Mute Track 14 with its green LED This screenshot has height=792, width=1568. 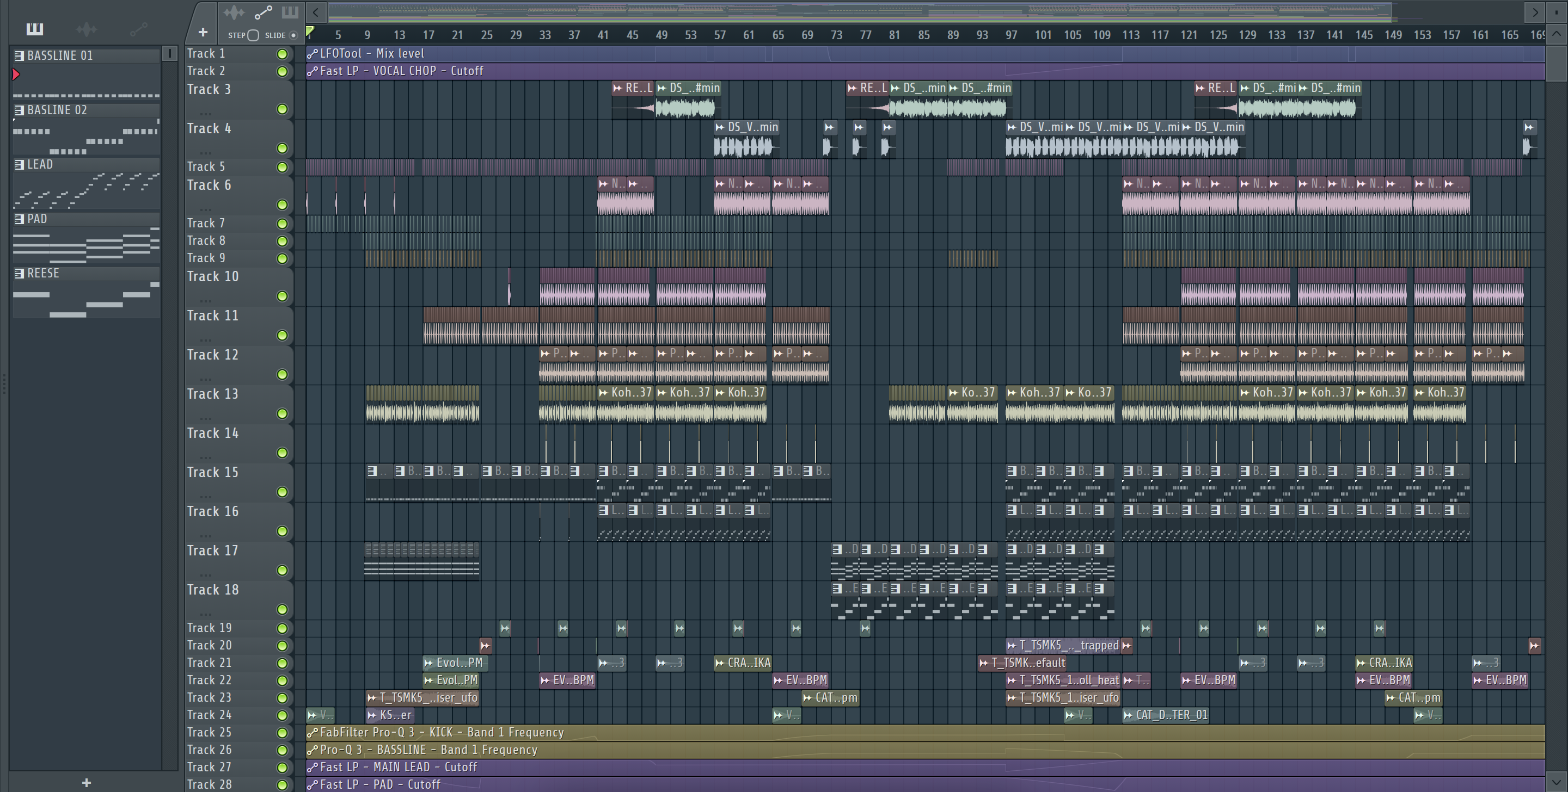coord(282,453)
